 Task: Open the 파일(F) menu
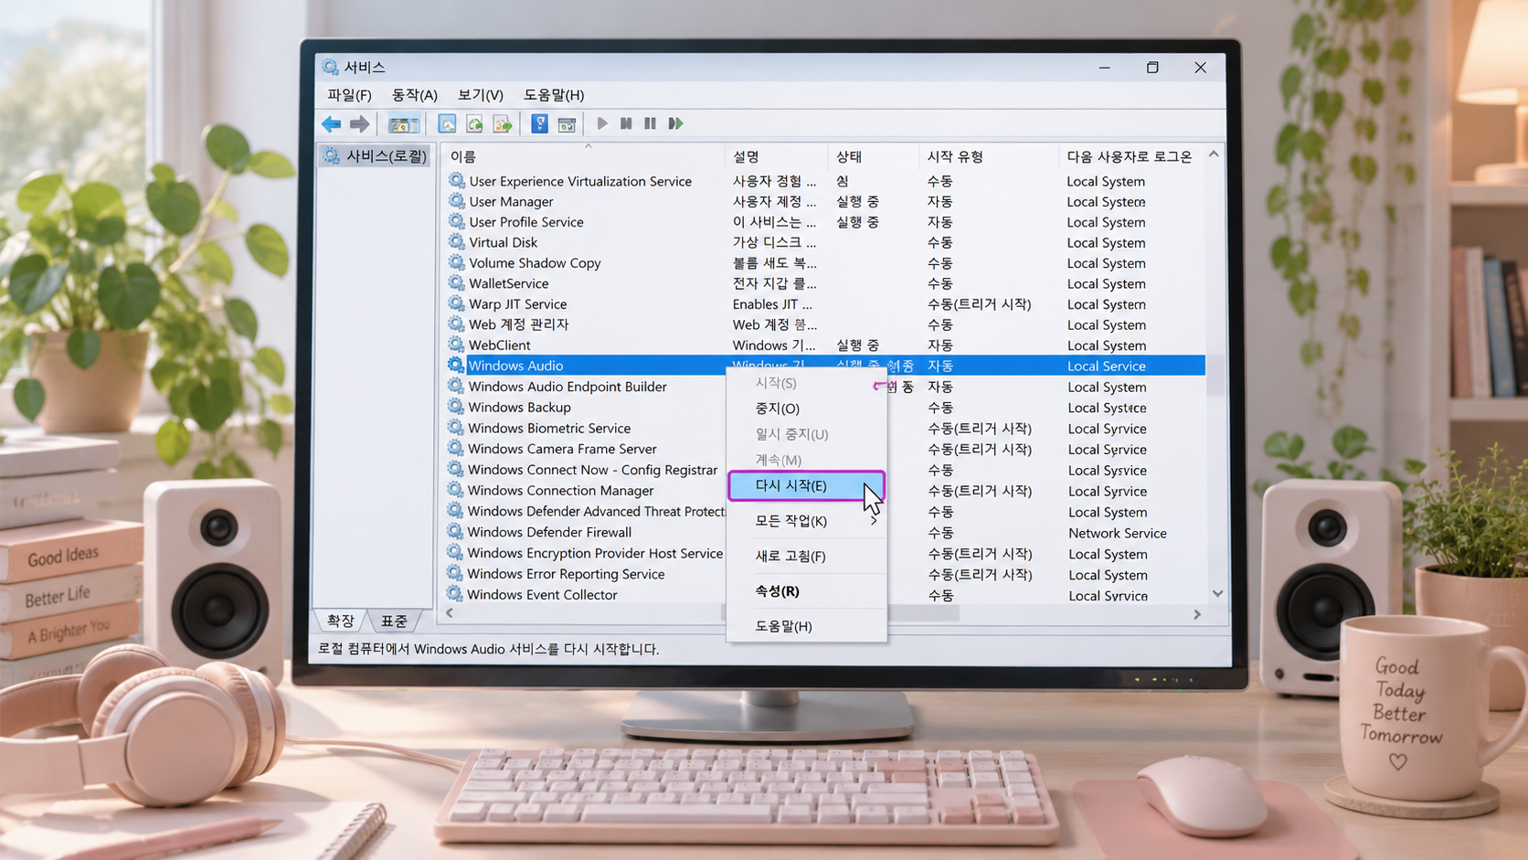point(349,95)
